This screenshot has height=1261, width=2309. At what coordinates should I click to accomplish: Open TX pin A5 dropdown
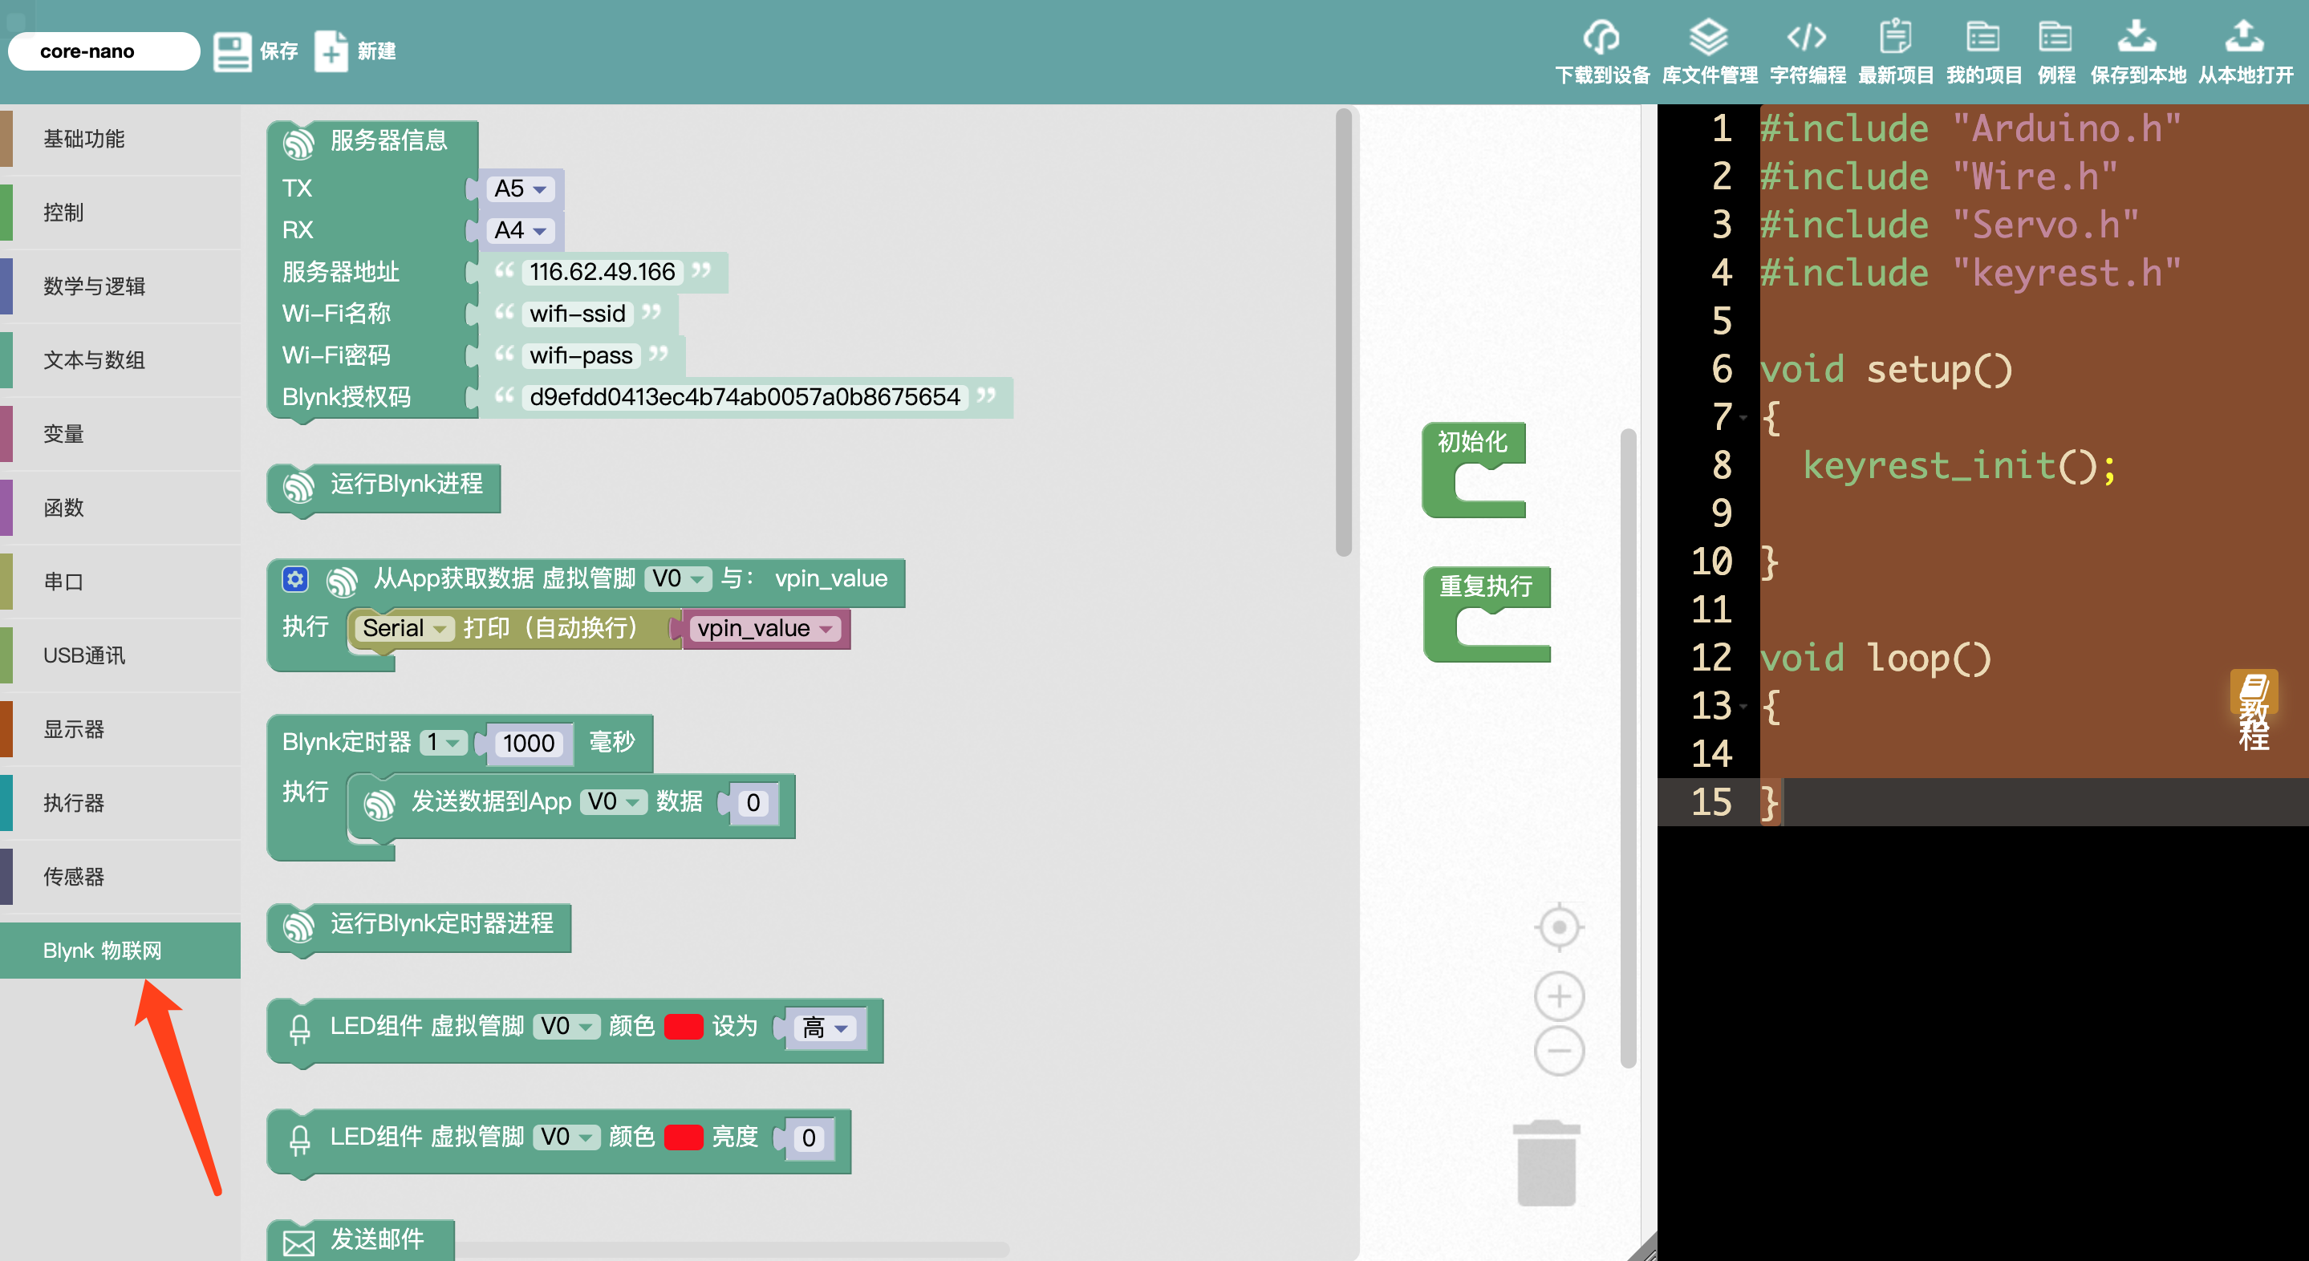tap(521, 189)
